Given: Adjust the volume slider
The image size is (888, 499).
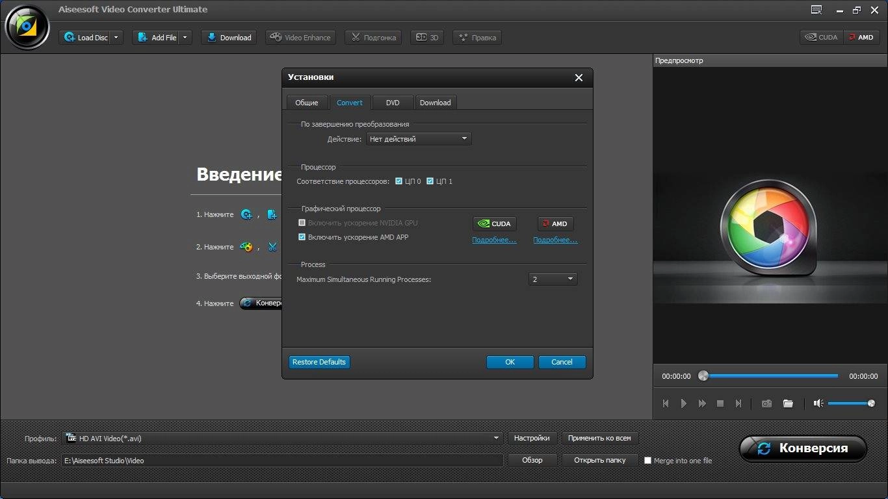Looking at the screenshot, I should coord(852,403).
